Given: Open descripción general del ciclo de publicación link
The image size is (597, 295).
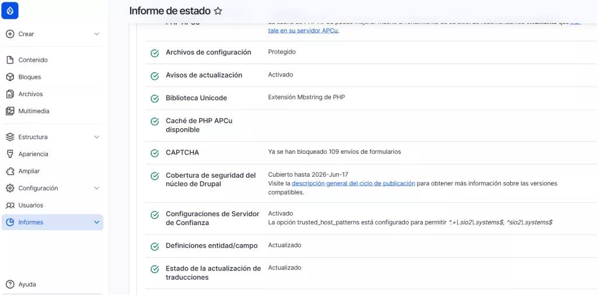Looking at the screenshot, I should click(353, 183).
